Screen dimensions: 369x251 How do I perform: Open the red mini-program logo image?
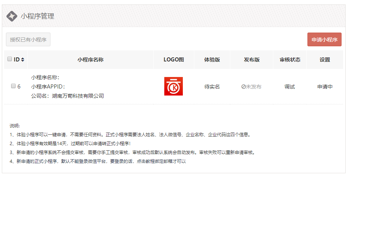[x=174, y=86]
